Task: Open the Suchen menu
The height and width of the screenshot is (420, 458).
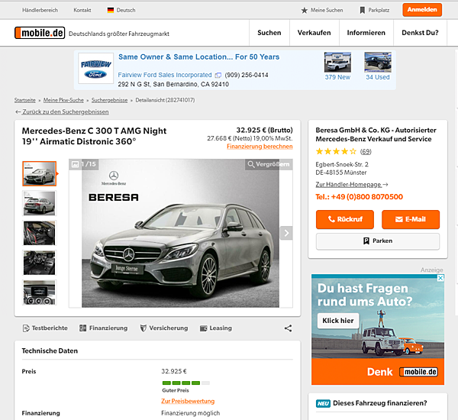Action: click(269, 33)
